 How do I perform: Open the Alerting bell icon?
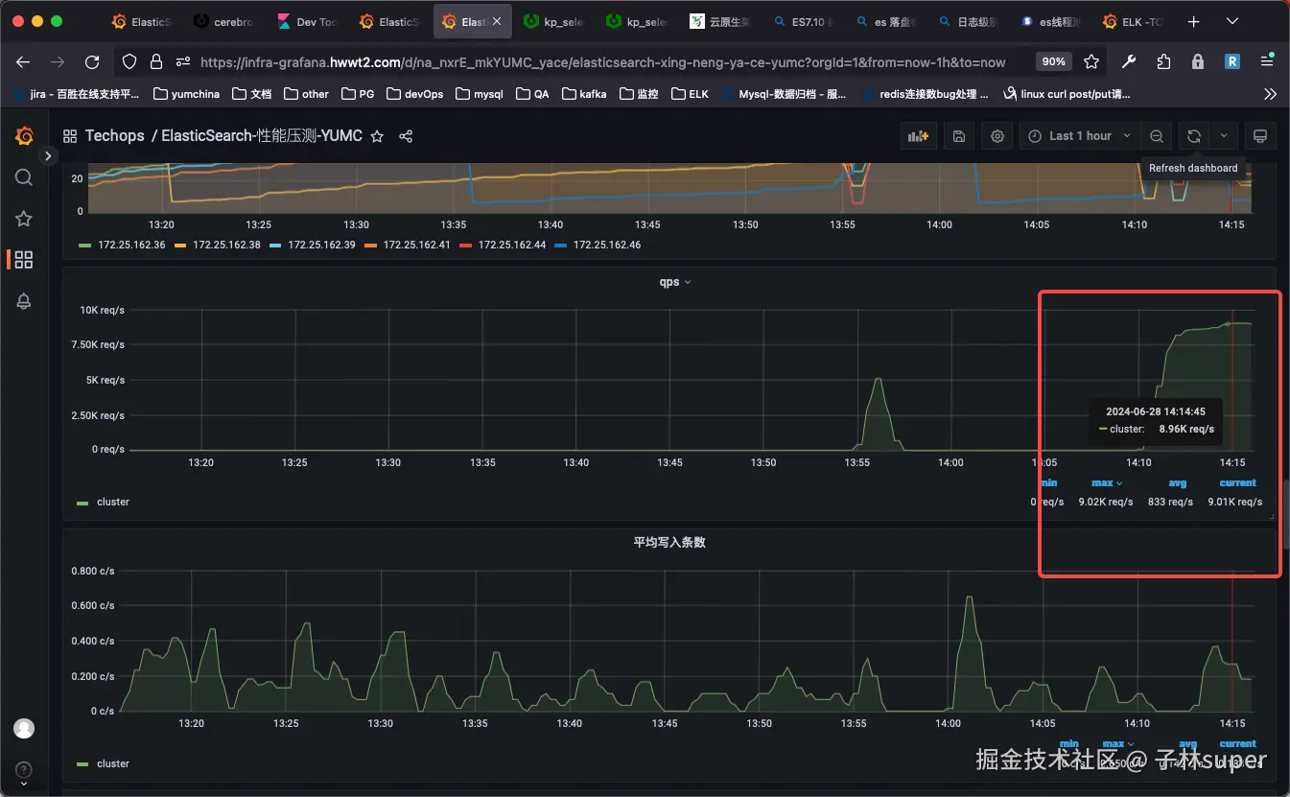[24, 301]
